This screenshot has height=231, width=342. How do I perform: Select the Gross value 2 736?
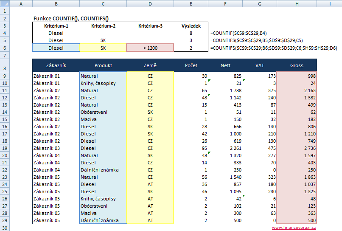tap(297, 148)
